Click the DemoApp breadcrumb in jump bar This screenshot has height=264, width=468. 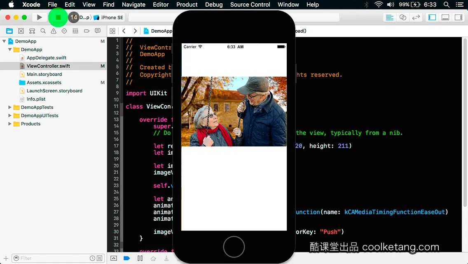pyautogui.click(x=158, y=31)
